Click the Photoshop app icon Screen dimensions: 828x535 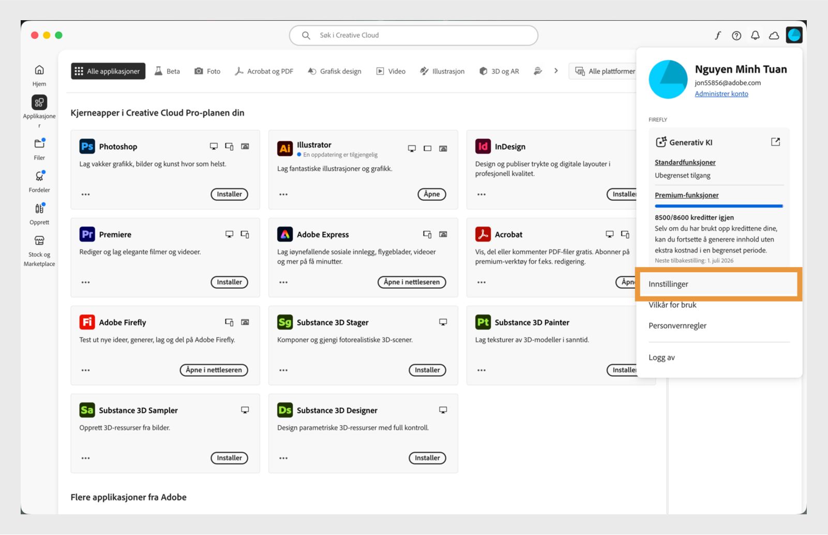(x=87, y=146)
